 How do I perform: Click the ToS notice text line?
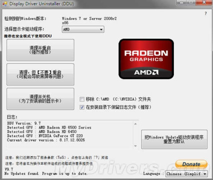point(57,157)
